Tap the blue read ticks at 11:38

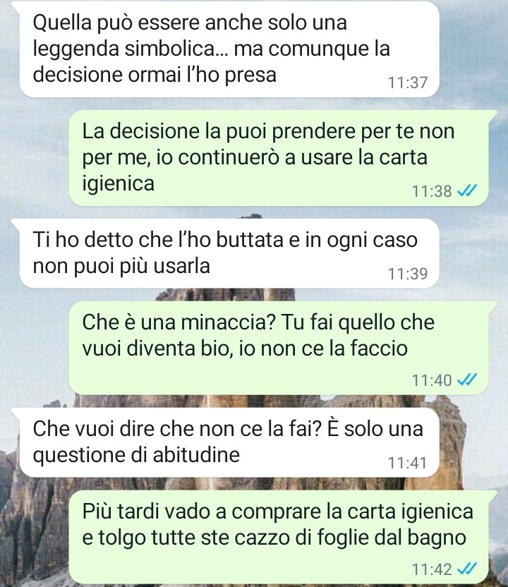click(467, 191)
